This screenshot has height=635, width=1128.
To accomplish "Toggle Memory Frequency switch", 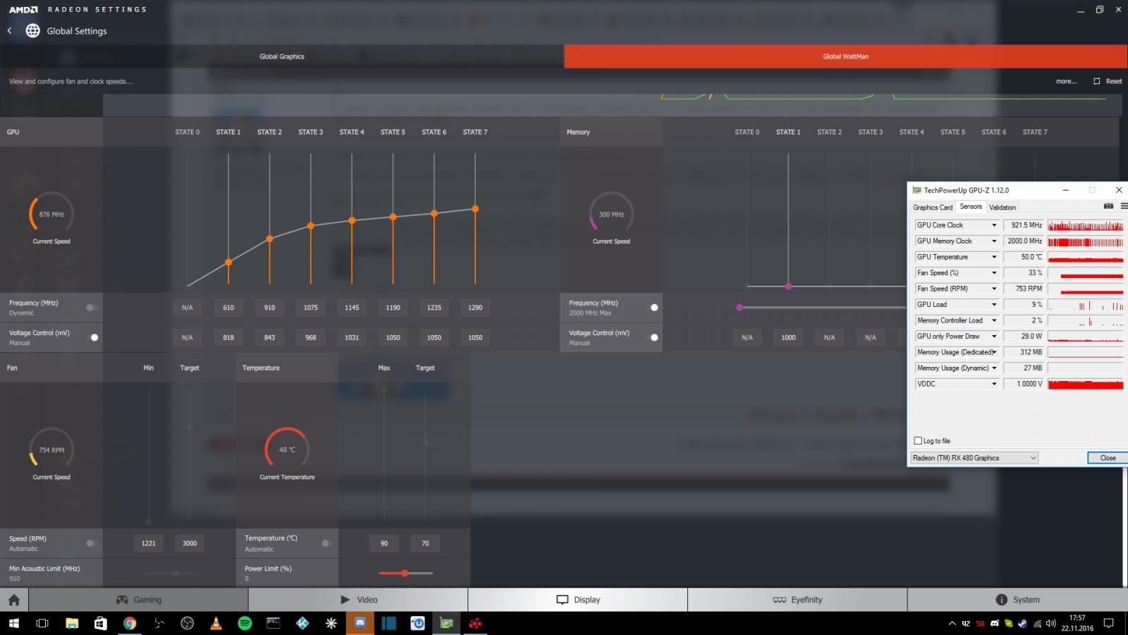I will (654, 308).
